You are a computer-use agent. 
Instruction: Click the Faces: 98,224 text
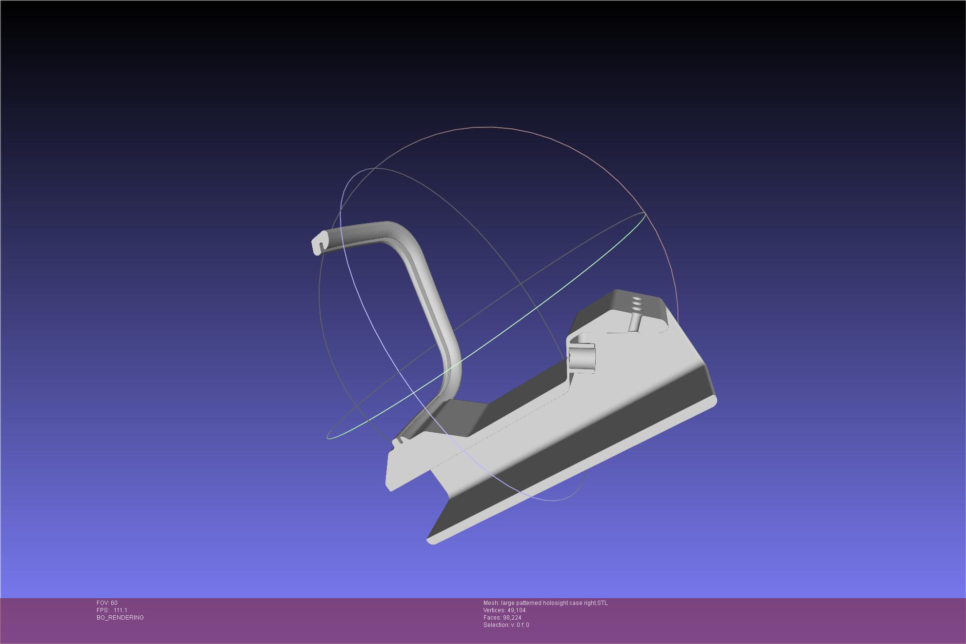pos(502,618)
